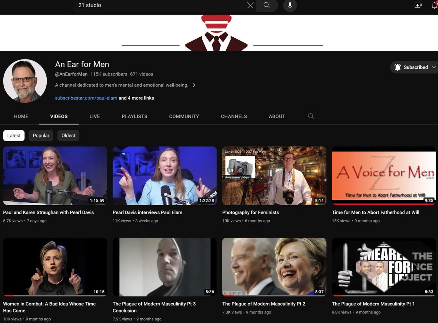The height and width of the screenshot is (323, 438).
Task: Sort videos by Oldest
Action: pos(68,135)
